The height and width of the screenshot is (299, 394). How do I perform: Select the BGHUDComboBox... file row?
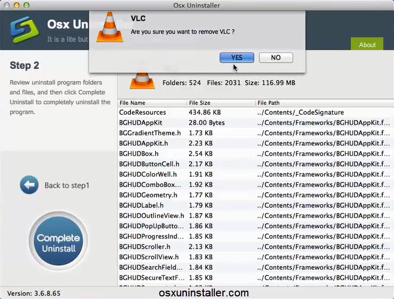coord(256,184)
